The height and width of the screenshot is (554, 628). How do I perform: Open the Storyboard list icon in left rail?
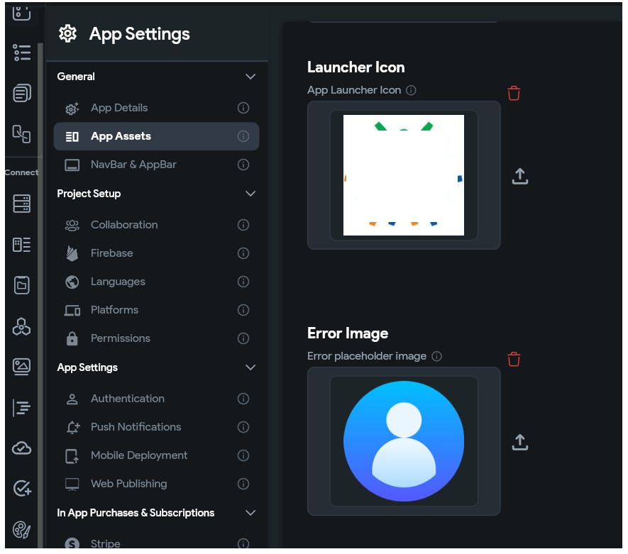click(21, 52)
